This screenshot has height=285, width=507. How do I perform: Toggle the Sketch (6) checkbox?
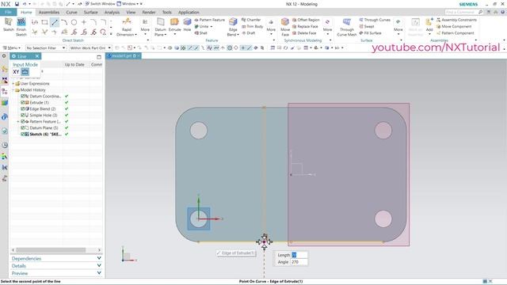23,134
